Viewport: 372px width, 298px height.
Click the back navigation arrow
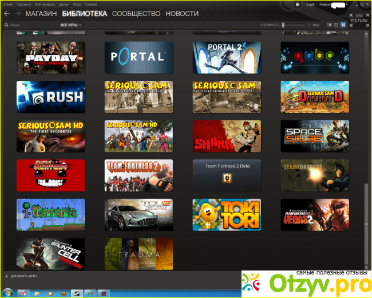click(x=7, y=13)
